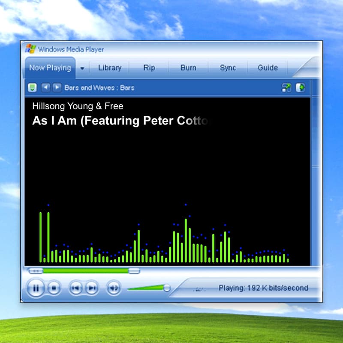Open the Now Playing tab
The image size is (343, 343).
tap(50, 68)
